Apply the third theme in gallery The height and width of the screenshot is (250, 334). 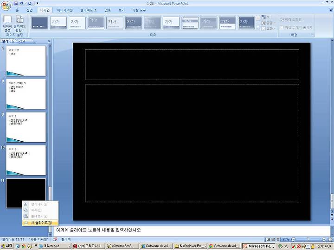(77, 23)
